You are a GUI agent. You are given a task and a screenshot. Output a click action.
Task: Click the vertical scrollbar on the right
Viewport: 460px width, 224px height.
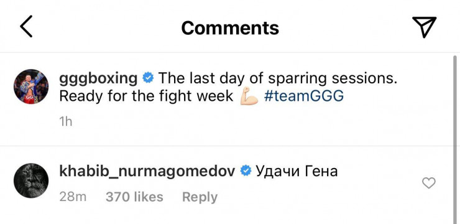(455, 139)
